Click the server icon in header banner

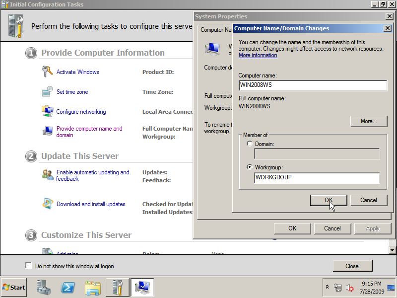click(16, 26)
